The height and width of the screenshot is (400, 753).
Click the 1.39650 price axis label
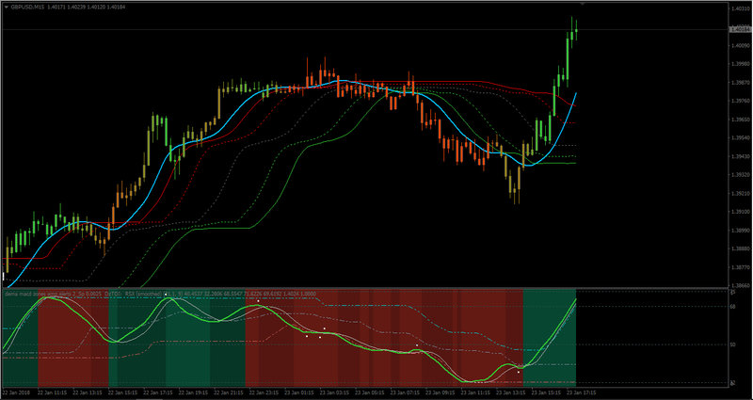pyautogui.click(x=740, y=120)
